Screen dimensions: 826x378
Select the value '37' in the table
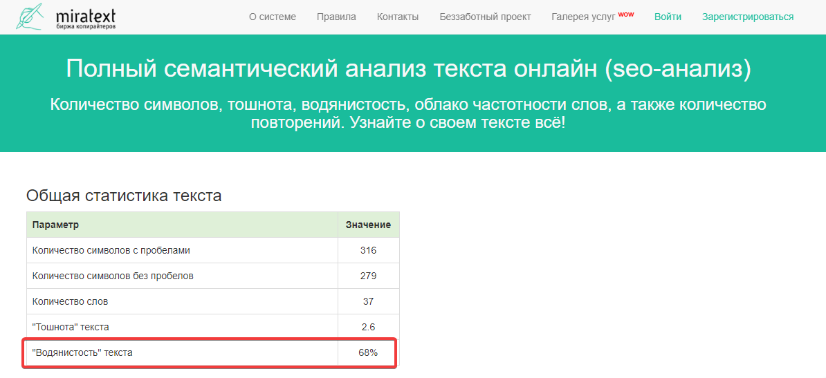tap(368, 301)
